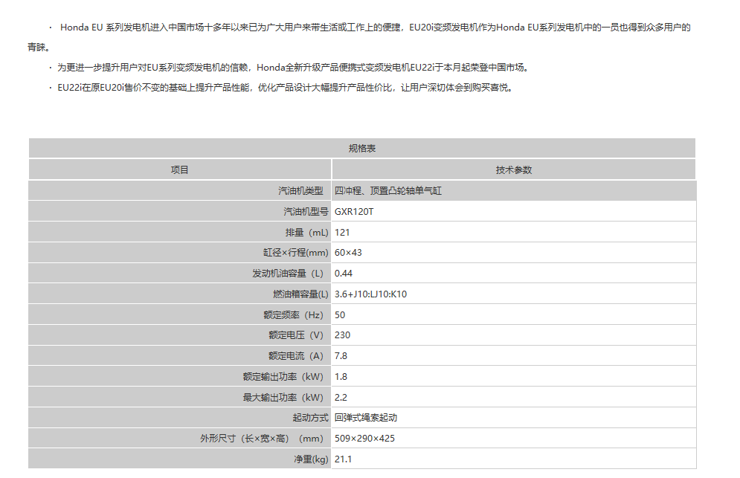Select the oil capacity value 0.44
The height and width of the screenshot is (478, 740).
344,274
